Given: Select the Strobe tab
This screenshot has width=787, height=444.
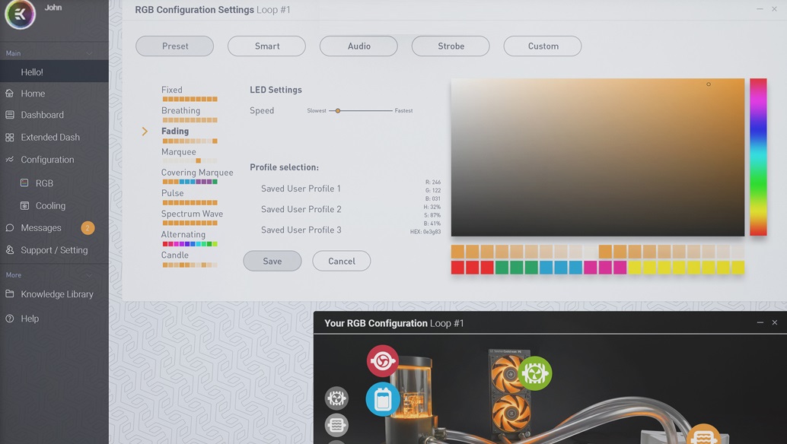Looking at the screenshot, I should click(x=451, y=46).
